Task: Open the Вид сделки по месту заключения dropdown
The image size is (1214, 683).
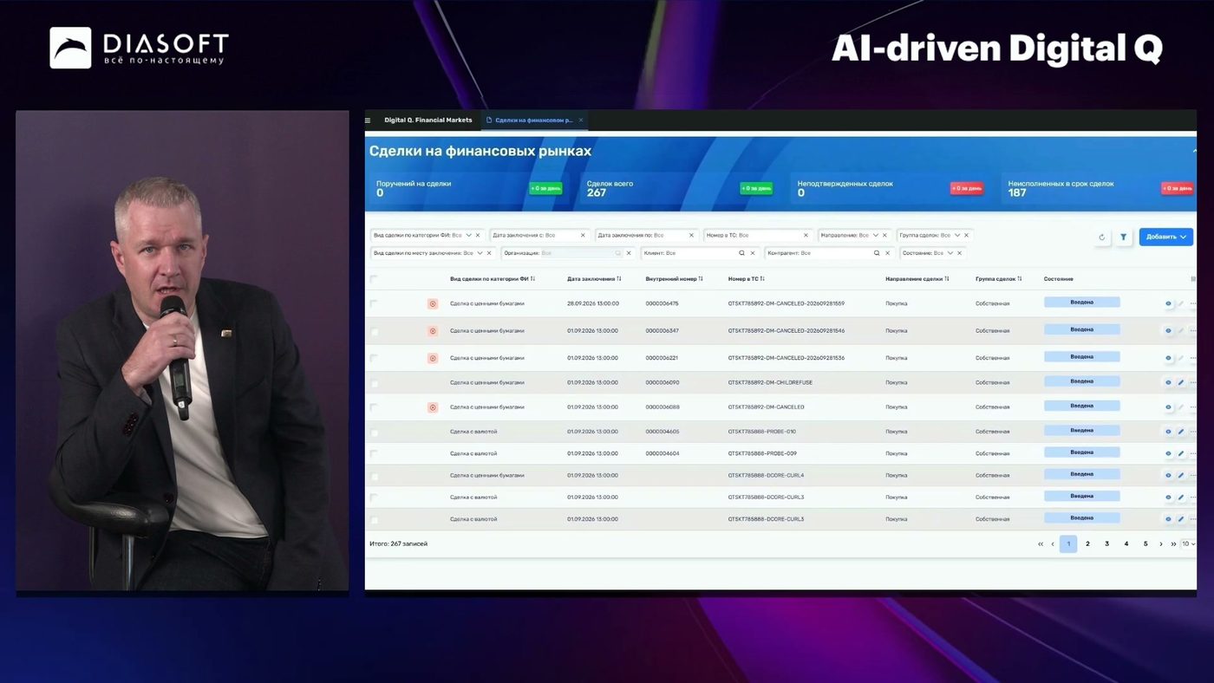Action: pos(480,253)
